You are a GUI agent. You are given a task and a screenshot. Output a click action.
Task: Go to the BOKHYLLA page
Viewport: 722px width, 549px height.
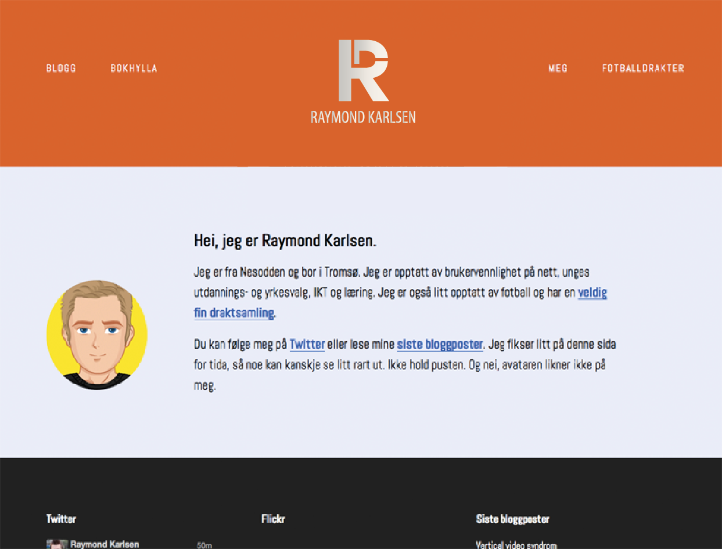pyautogui.click(x=134, y=68)
